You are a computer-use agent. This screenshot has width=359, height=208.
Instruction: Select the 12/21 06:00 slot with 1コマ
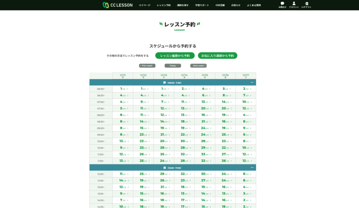(x=123, y=89)
